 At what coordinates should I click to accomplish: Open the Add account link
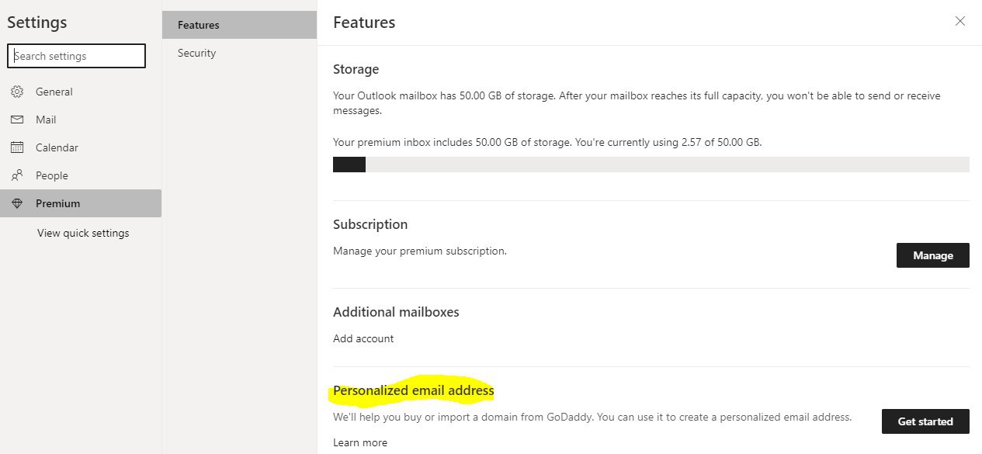click(x=363, y=338)
